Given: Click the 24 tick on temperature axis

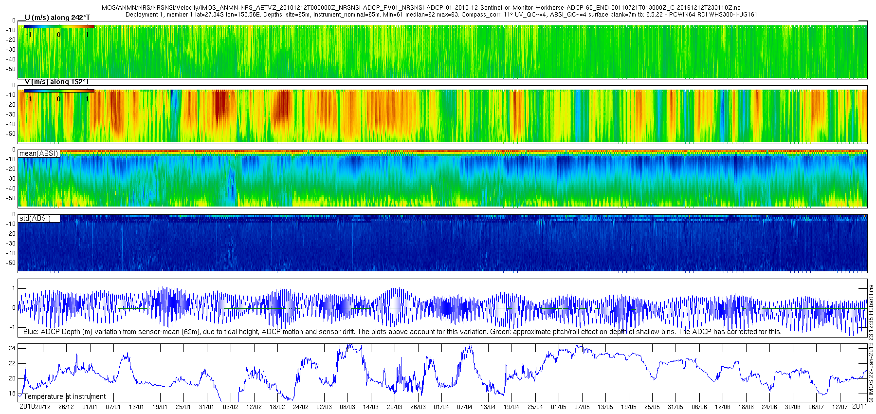Looking at the screenshot, I should (x=12, y=348).
